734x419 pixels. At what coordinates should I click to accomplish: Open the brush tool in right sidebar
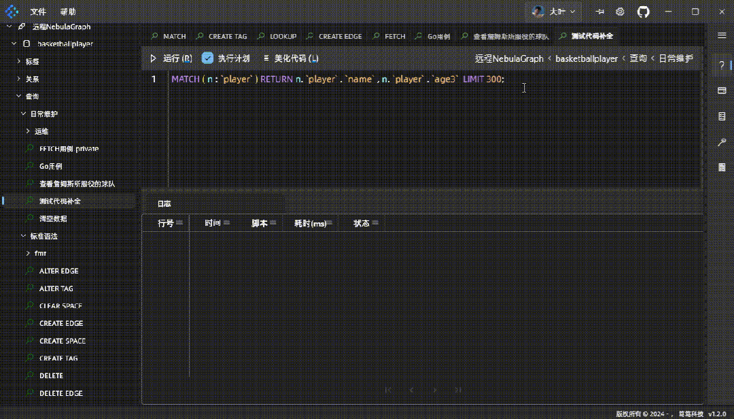722,141
